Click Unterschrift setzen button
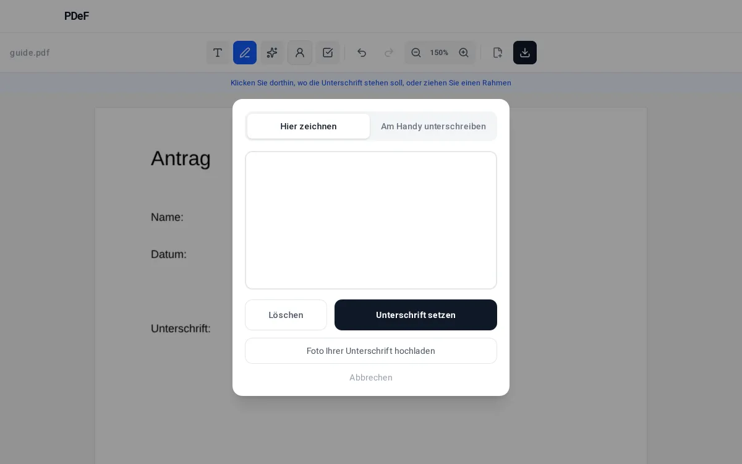742x464 pixels. pos(416,315)
